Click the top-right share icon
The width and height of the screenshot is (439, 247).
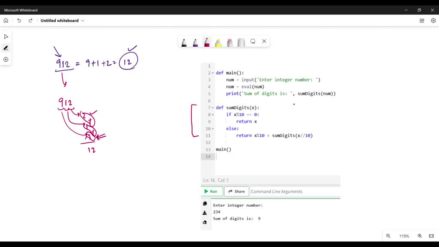pos(422,20)
